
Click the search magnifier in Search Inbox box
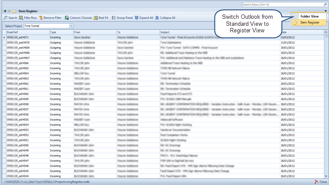point(325,4)
